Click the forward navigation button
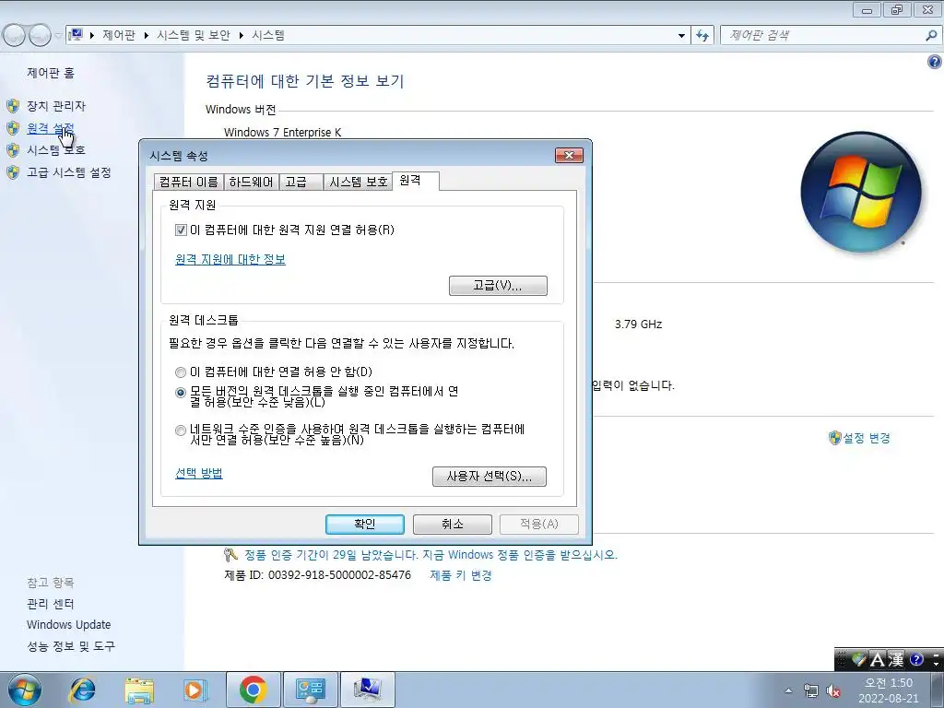This screenshot has width=944, height=708. (40, 36)
